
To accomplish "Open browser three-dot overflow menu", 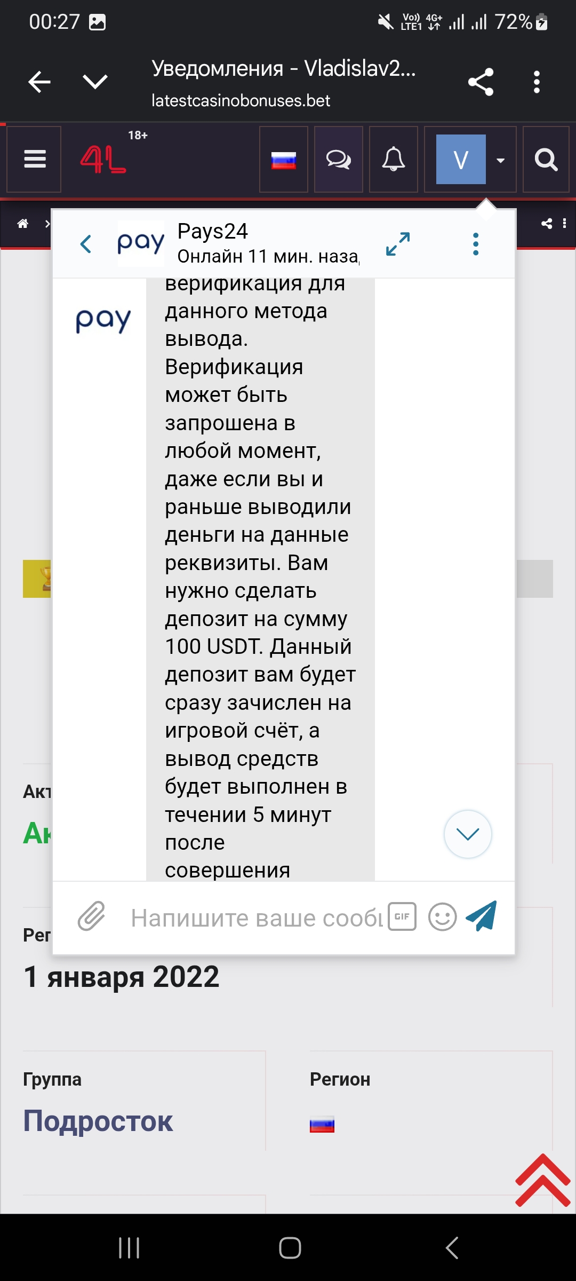I will (537, 82).
